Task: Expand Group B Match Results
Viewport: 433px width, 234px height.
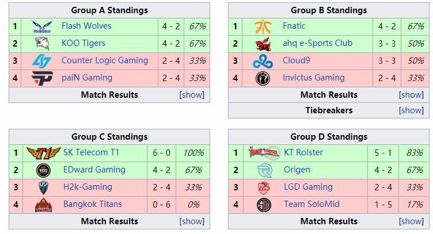Action: 411,95
